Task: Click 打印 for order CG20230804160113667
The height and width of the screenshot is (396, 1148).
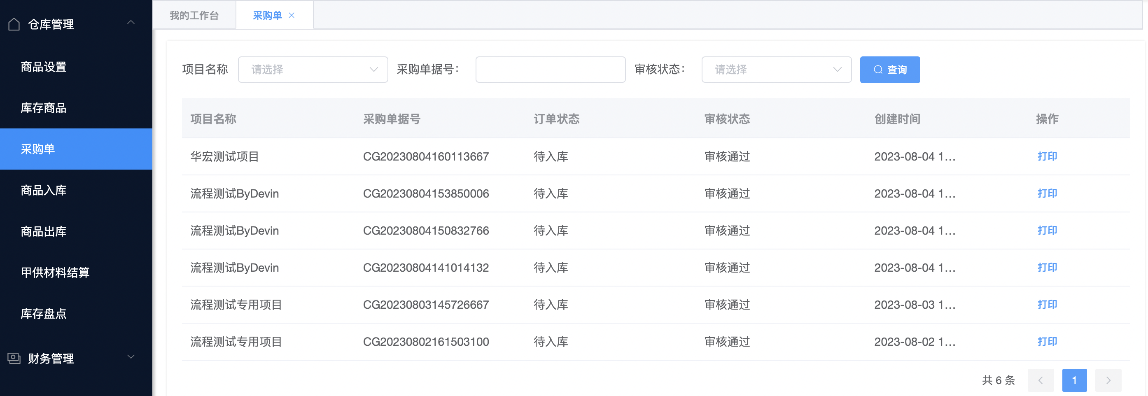Action: pos(1047,156)
